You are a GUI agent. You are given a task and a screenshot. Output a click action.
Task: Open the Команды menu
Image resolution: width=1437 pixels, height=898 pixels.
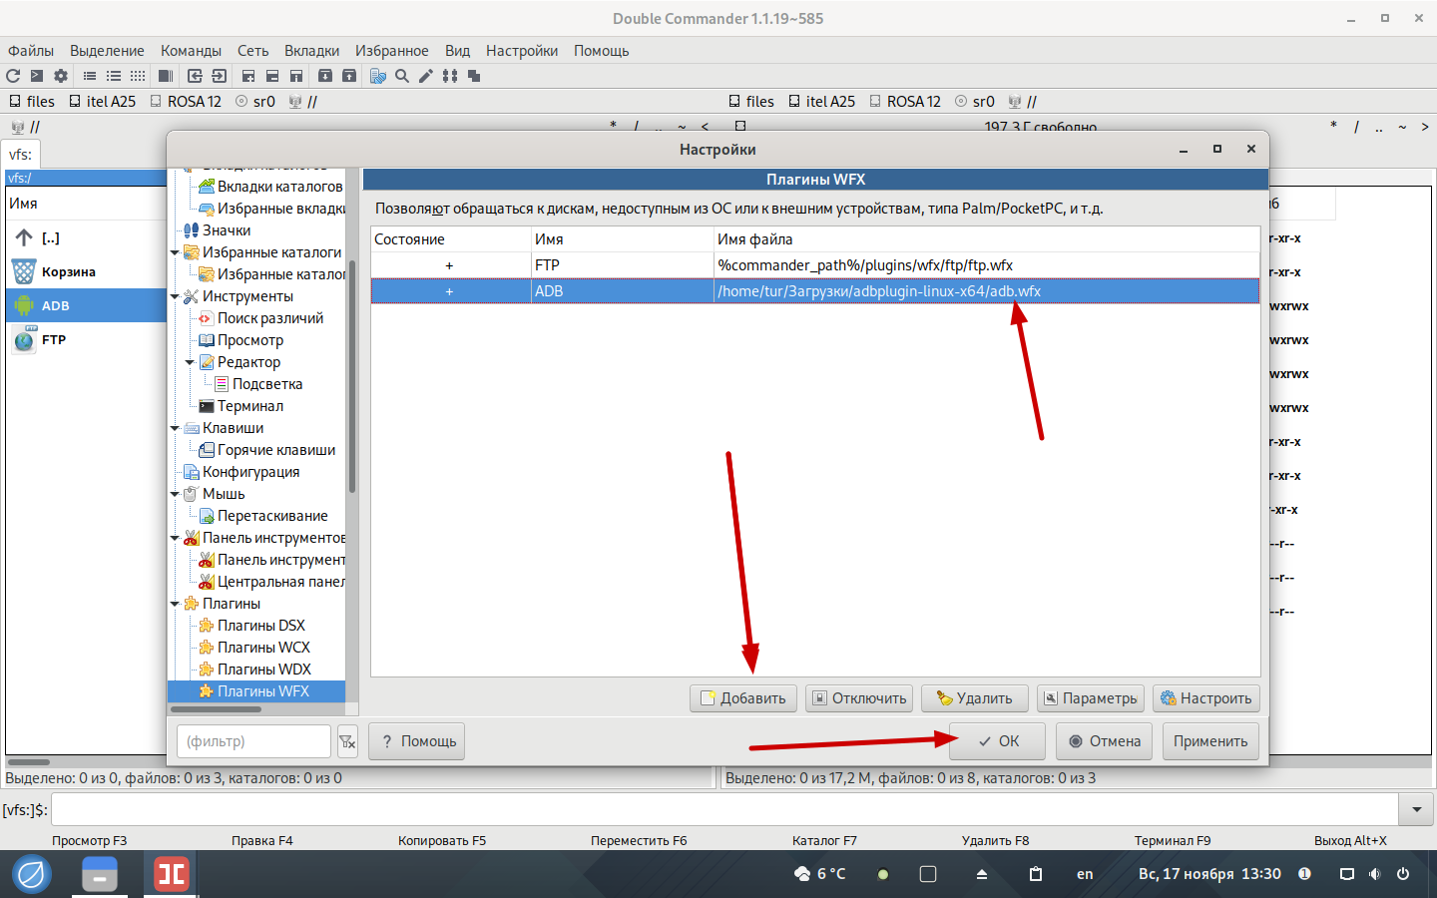(x=191, y=51)
